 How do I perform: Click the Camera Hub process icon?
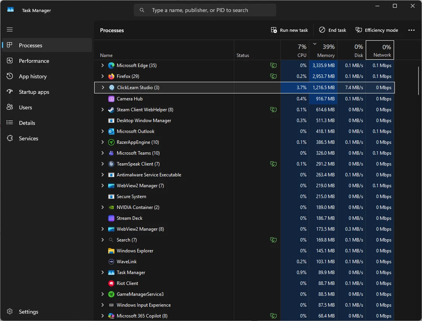(x=111, y=99)
